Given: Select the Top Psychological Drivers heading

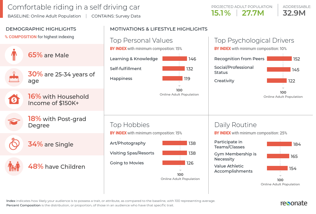Looking at the screenshot, I should 254,40.
